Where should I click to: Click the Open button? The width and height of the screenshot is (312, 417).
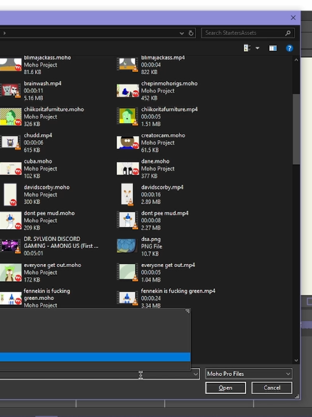coord(225,388)
